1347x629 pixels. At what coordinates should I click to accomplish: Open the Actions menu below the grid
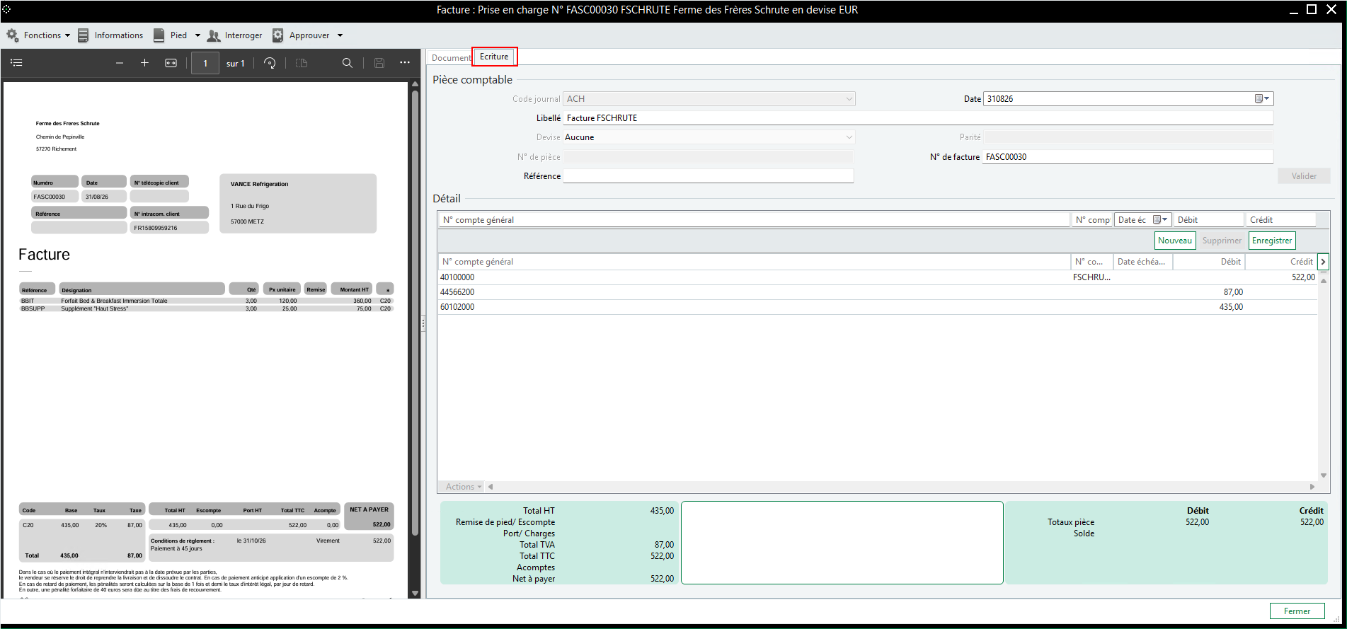[x=464, y=487]
